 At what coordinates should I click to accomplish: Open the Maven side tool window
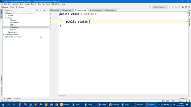(190, 13)
